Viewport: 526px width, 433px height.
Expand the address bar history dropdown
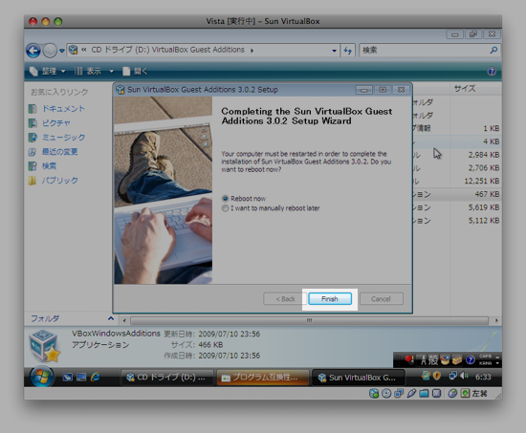pyautogui.click(x=334, y=51)
